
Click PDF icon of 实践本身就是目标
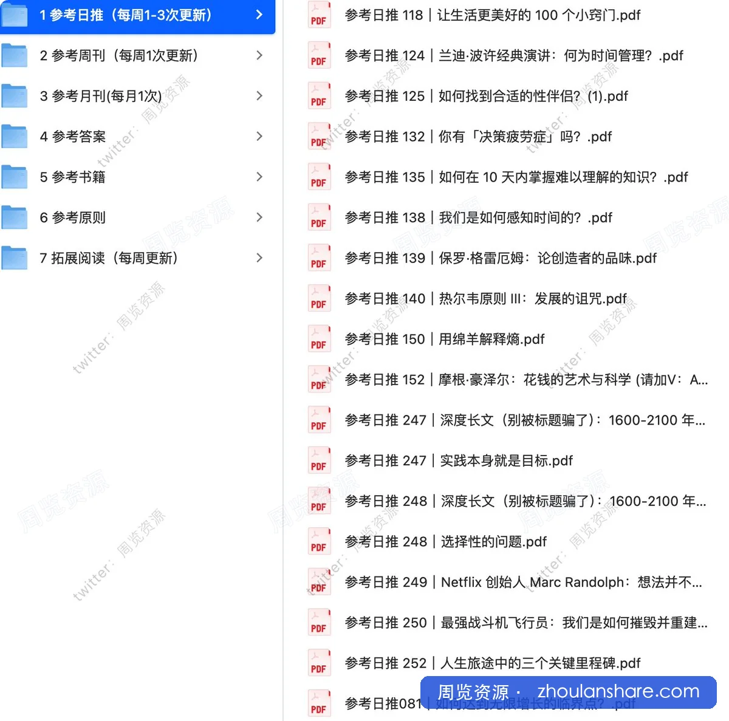point(320,460)
